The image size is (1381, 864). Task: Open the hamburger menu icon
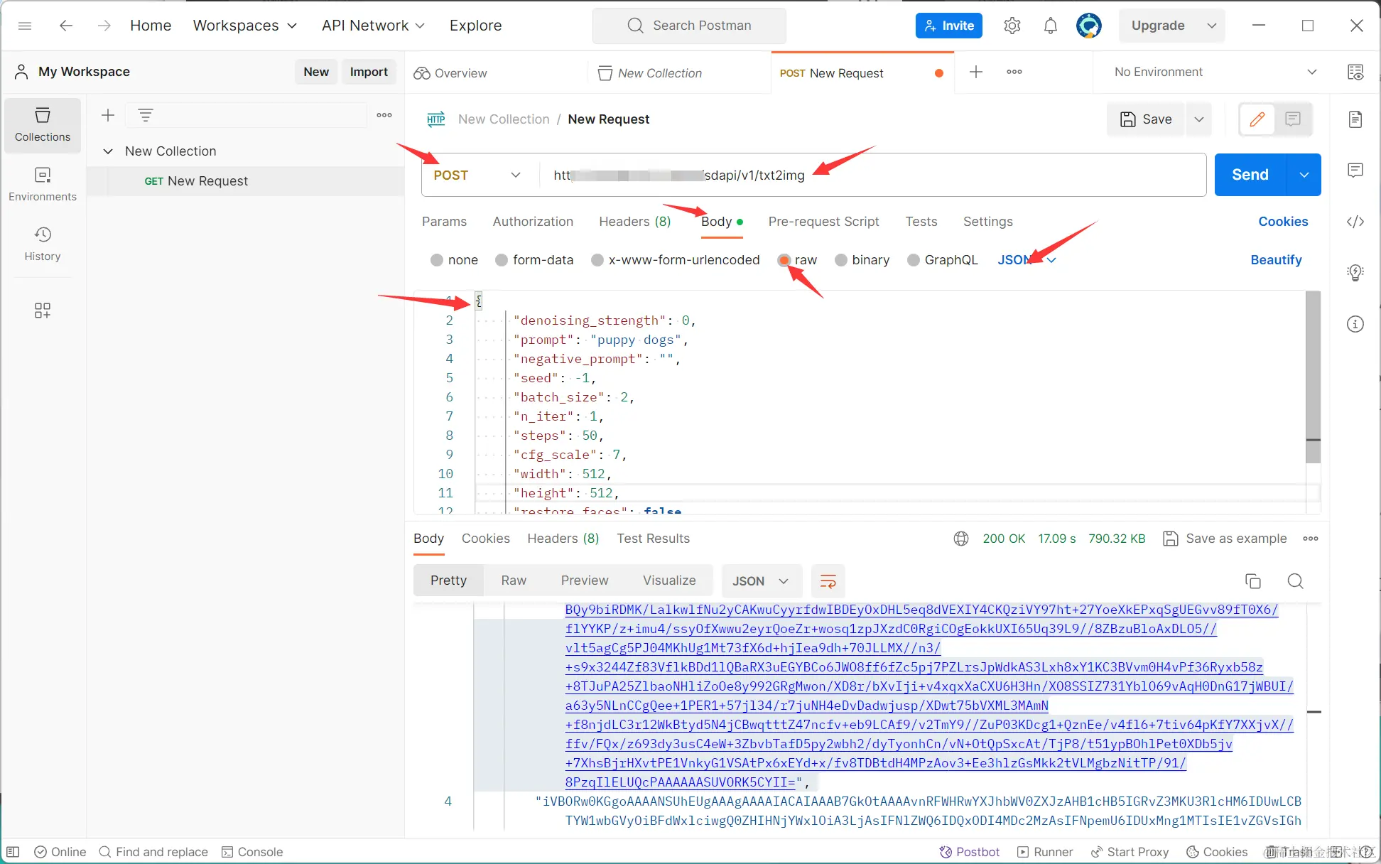point(25,26)
